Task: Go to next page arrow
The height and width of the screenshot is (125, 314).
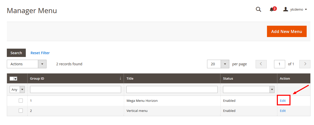Action: 305,64
